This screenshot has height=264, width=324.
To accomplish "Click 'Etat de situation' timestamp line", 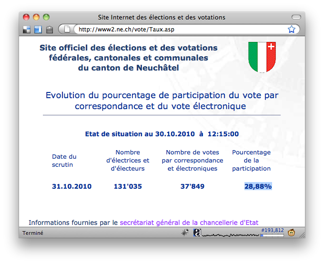I will click(x=162, y=134).
